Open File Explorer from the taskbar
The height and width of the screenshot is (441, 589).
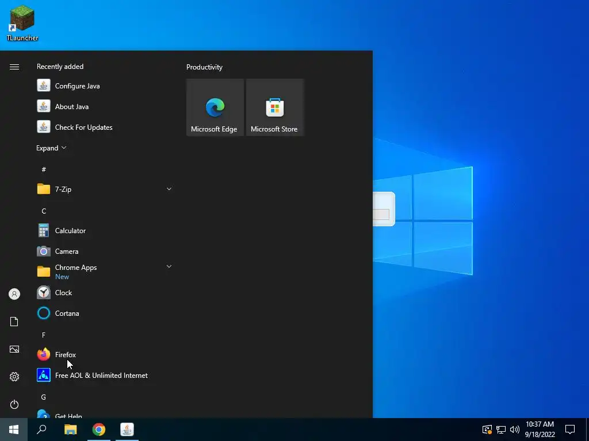tap(70, 430)
